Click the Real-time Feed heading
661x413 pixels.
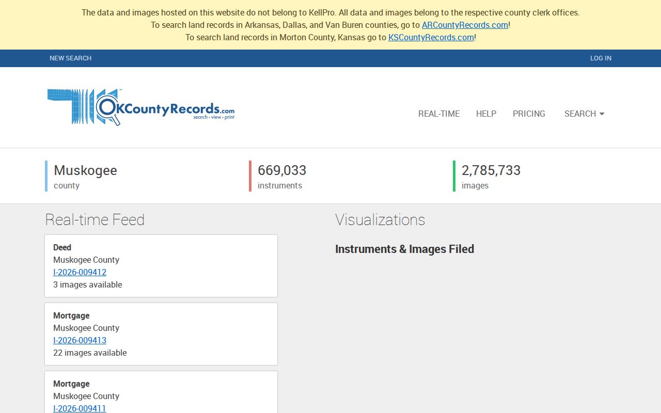pyautogui.click(x=95, y=220)
